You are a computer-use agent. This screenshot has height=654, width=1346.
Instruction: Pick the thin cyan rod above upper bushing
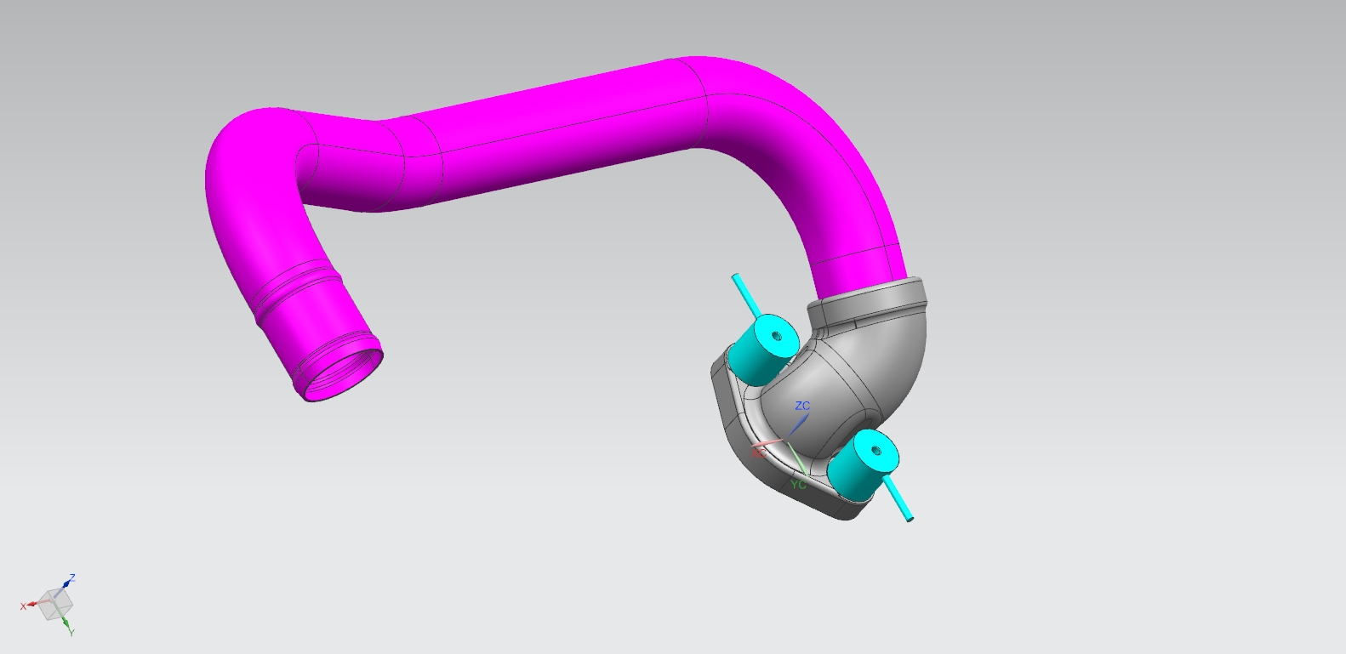(x=742, y=290)
